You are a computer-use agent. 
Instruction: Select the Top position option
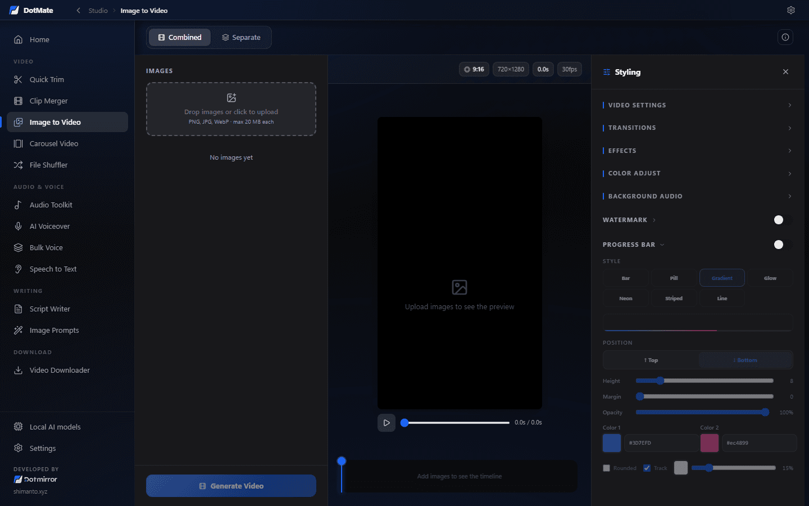click(x=651, y=360)
